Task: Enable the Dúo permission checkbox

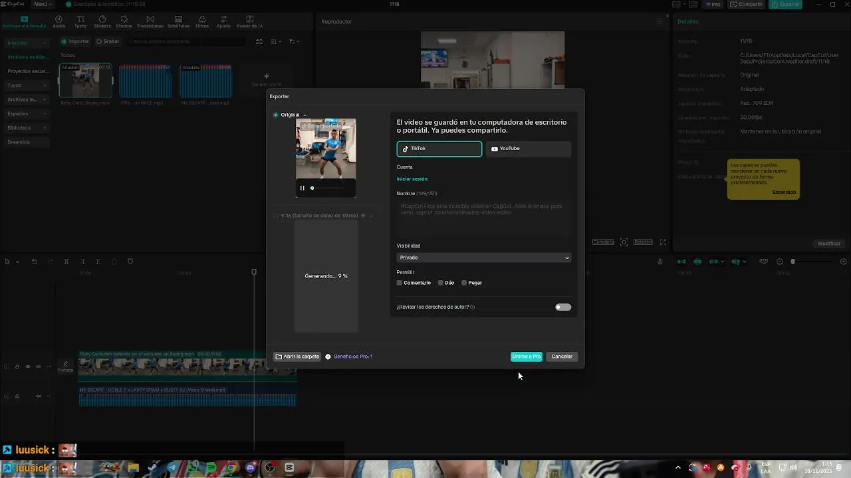Action: coord(440,283)
